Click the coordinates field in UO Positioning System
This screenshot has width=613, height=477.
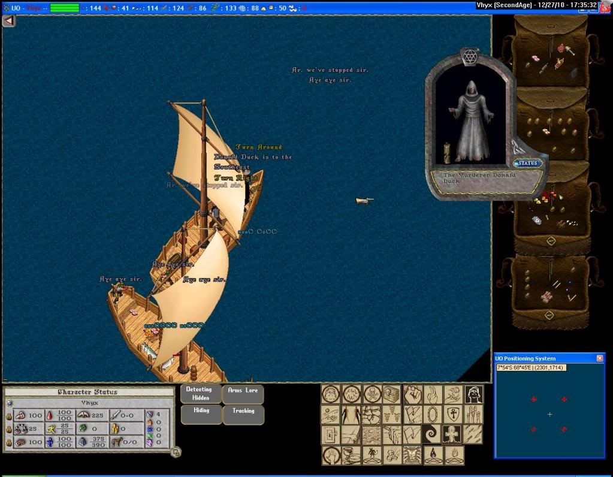point(531,367)
